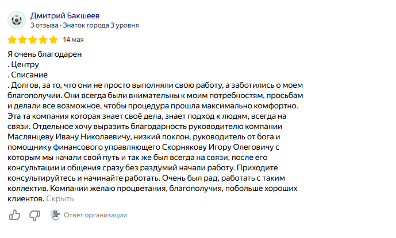396x238 pixels.
Task: Collapse the review with the Скрыть link
Action: (x=60, y=199)
